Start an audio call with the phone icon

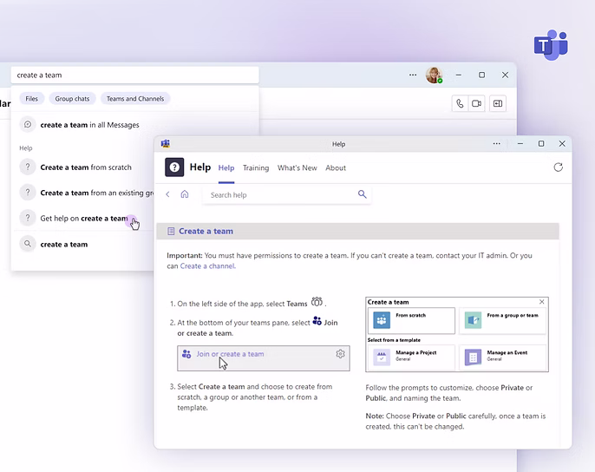[460, 103]
